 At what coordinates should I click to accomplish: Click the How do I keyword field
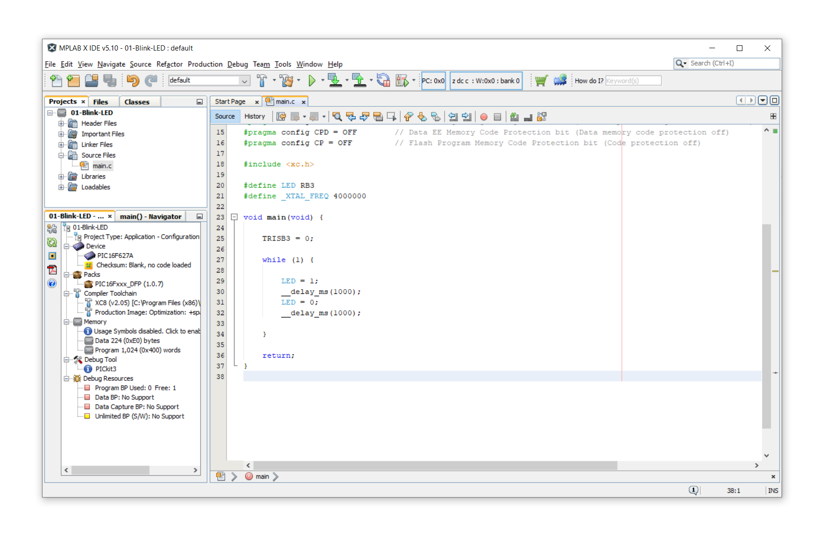tap(633, 81)
